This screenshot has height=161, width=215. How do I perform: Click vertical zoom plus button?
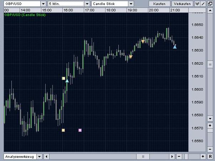pyautogui.click(x=210, y=125)
